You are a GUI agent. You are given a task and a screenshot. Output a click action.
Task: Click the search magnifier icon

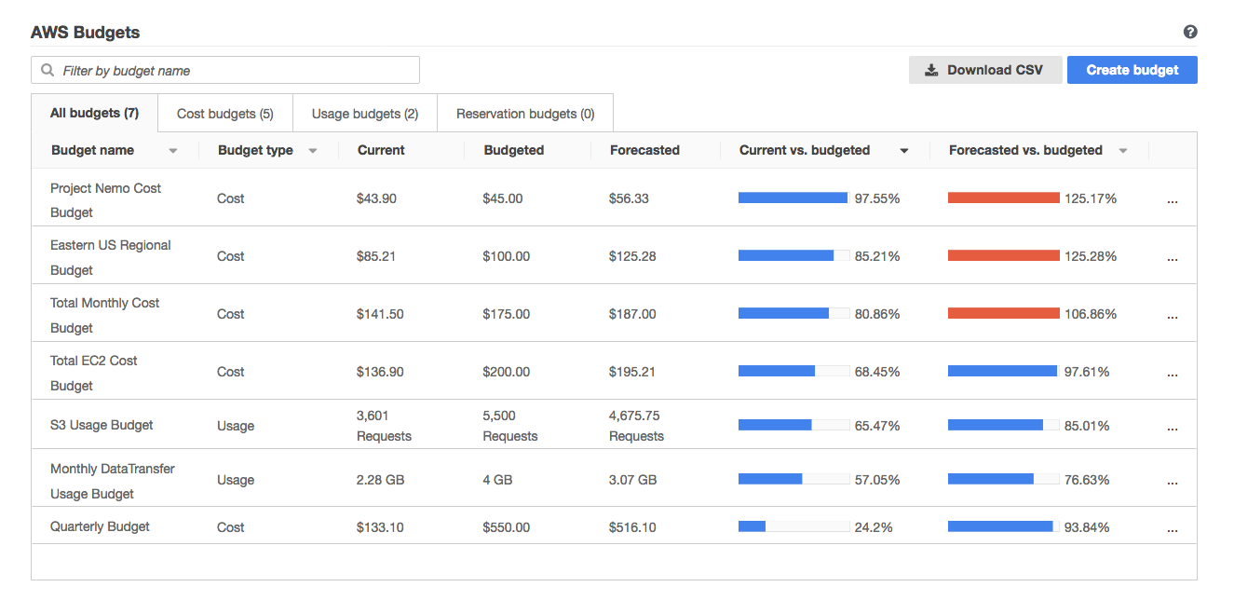tap(47, 70)
